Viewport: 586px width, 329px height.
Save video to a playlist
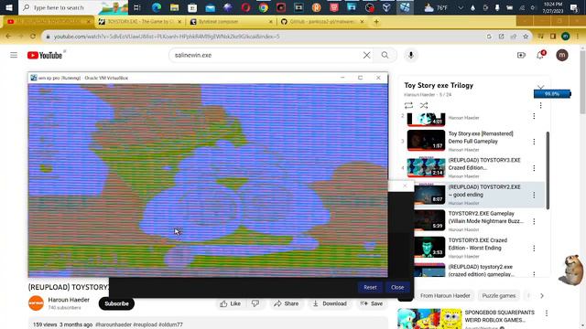372,303
